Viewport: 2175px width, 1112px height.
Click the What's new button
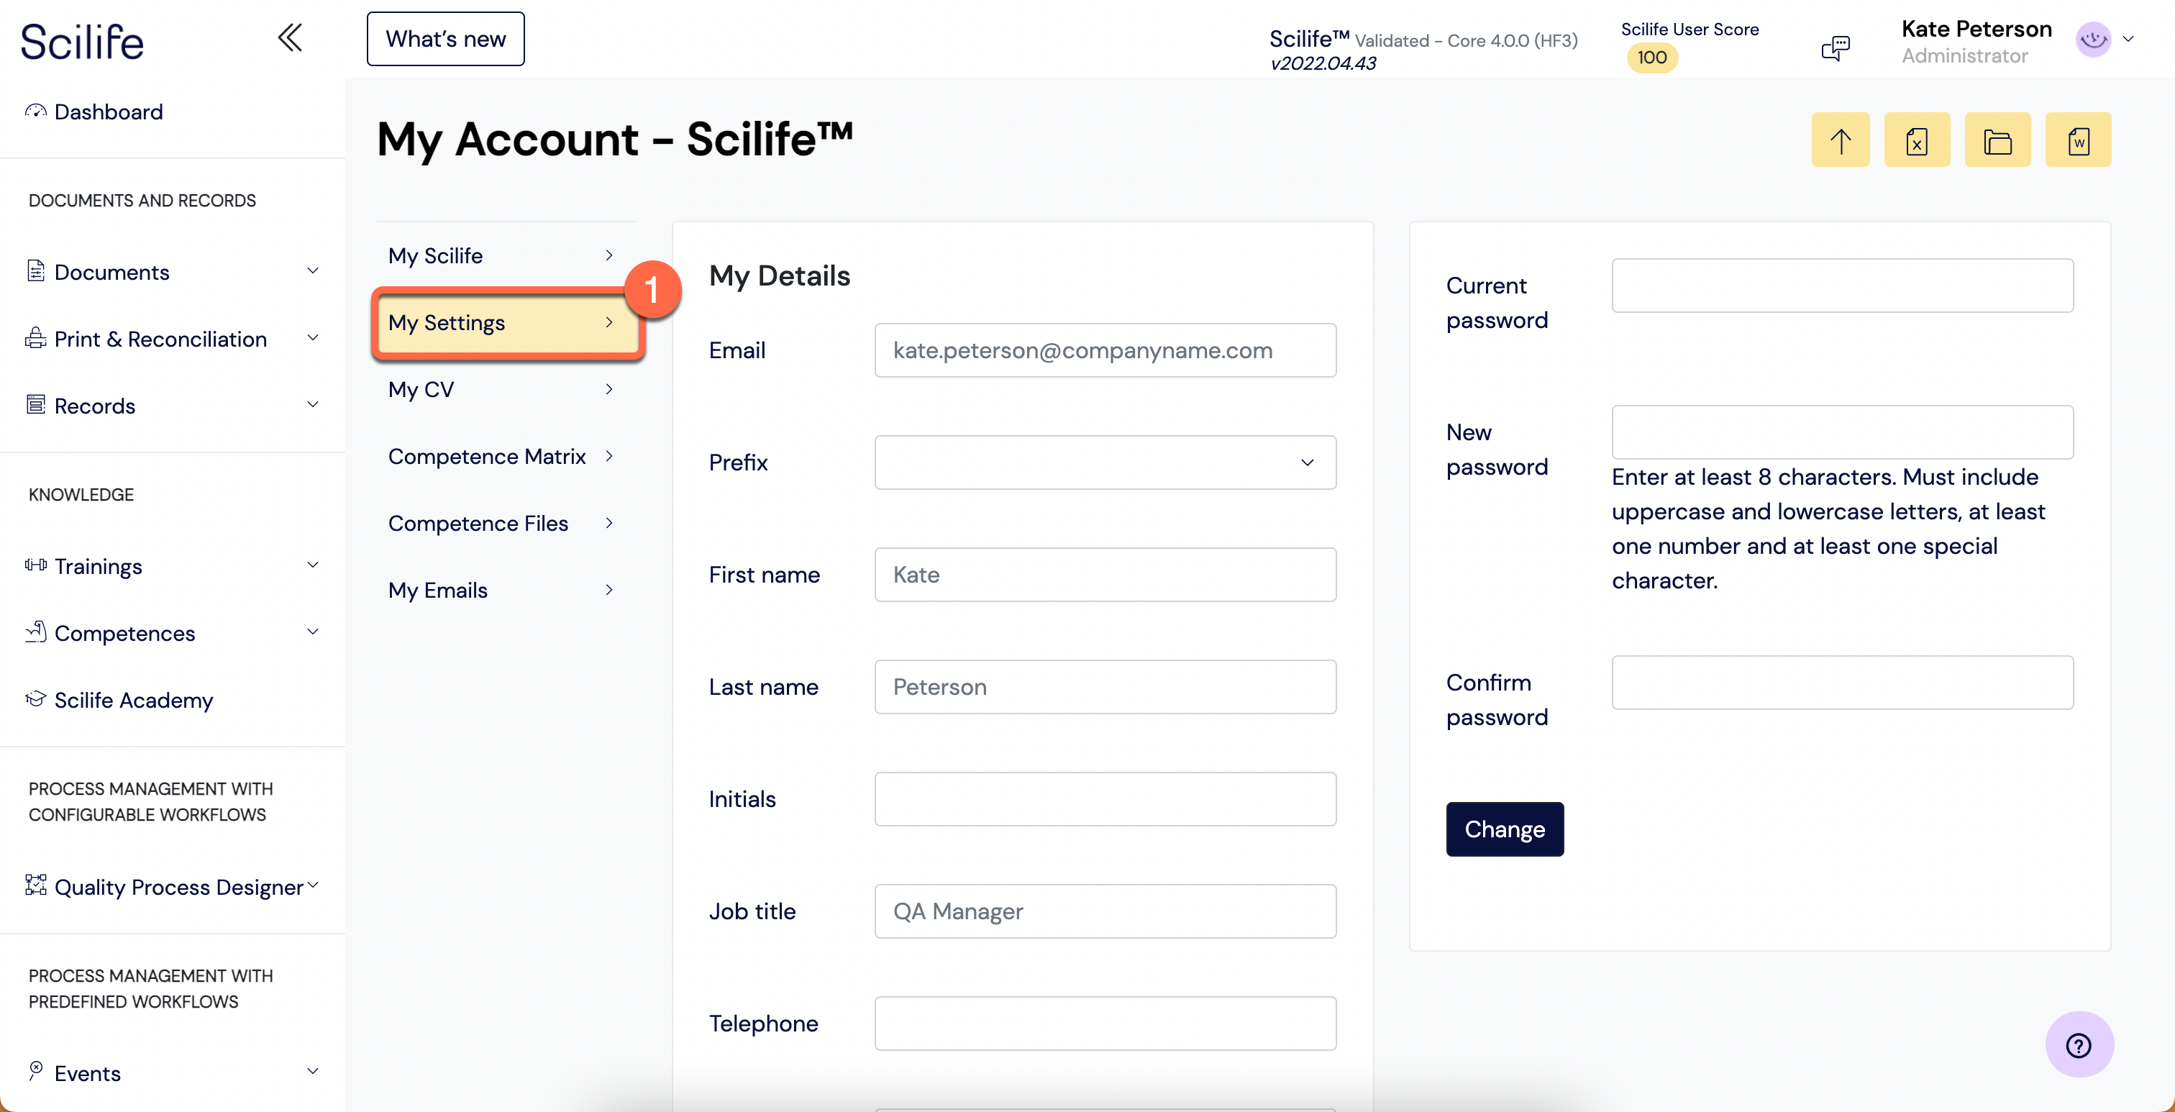pyautogui.click(x=445, y=39)
